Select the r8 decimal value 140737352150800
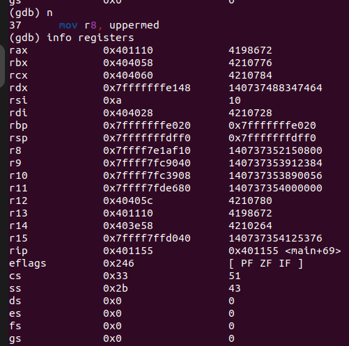 coord(275,150)
